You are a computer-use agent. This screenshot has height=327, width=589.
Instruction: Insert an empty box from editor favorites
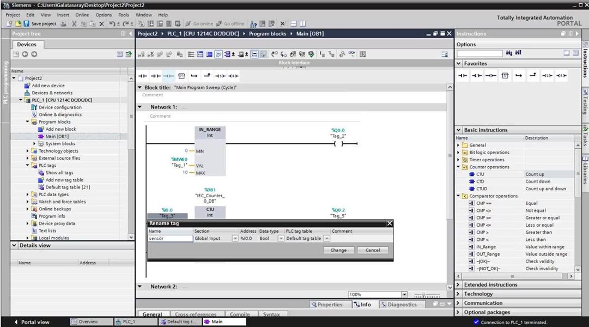tap(181, 76)
